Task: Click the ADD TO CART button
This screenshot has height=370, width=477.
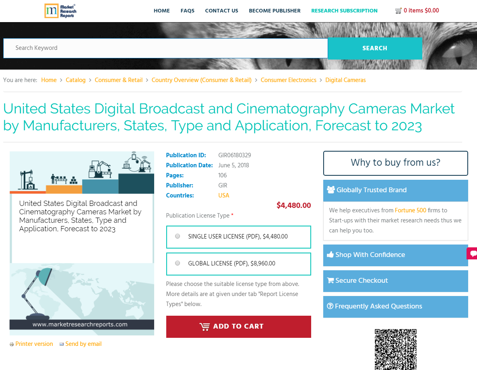Action: click(x=238, y=327)
